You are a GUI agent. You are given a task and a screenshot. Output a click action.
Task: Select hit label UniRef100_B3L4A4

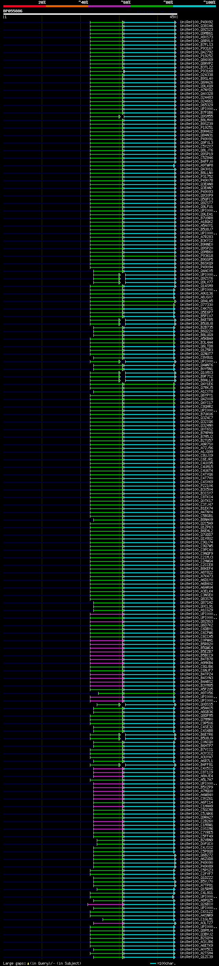(x=196, y=343)
